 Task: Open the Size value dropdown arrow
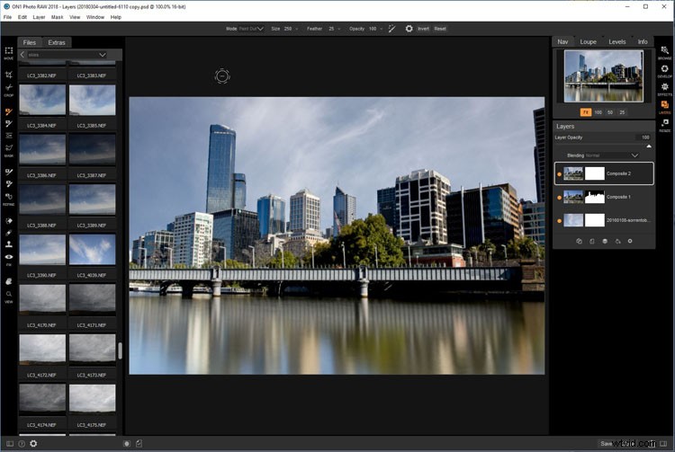point(297,29)
